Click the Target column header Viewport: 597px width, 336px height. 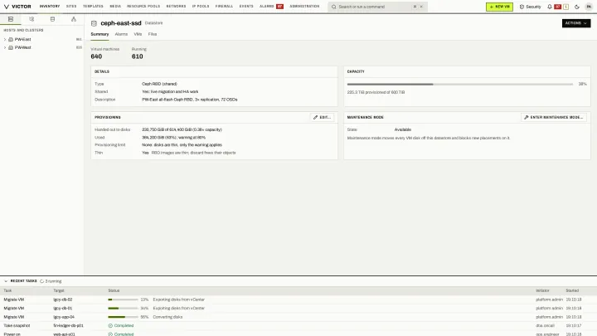pyautogui.click(x=59, y=290)
